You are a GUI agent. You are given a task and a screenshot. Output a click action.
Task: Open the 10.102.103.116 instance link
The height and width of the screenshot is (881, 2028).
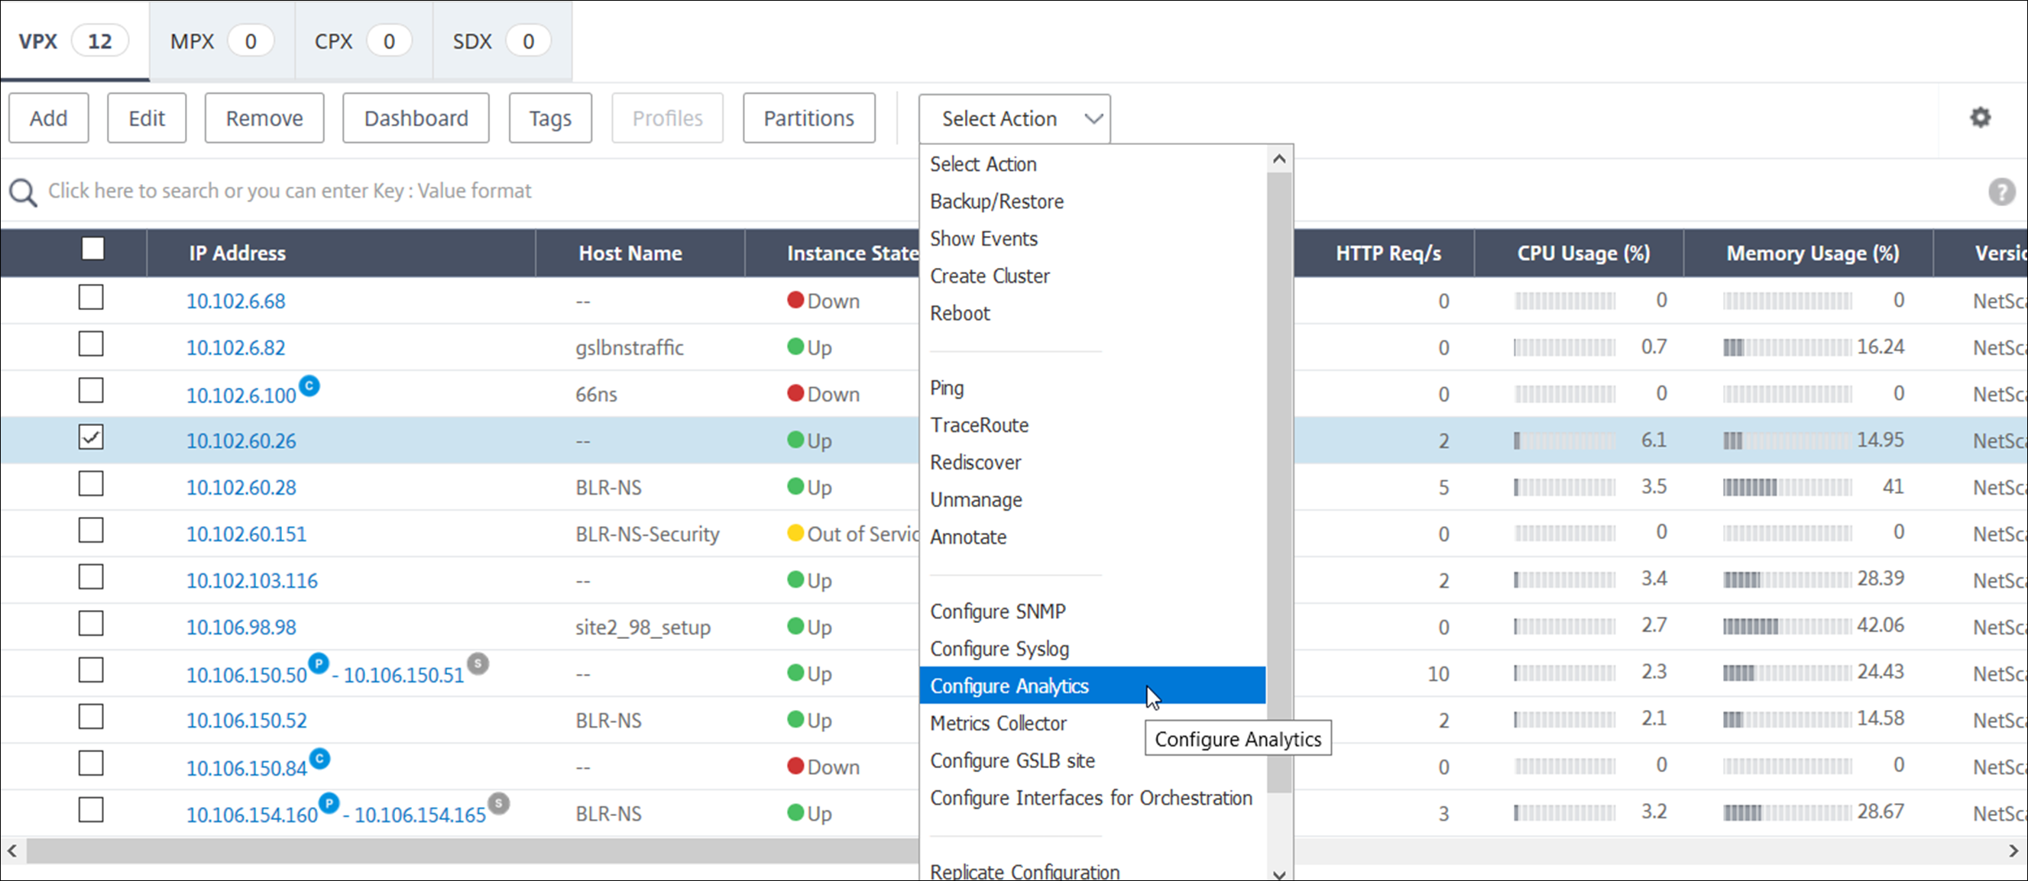pyautogui.click(x=252, y=580)
